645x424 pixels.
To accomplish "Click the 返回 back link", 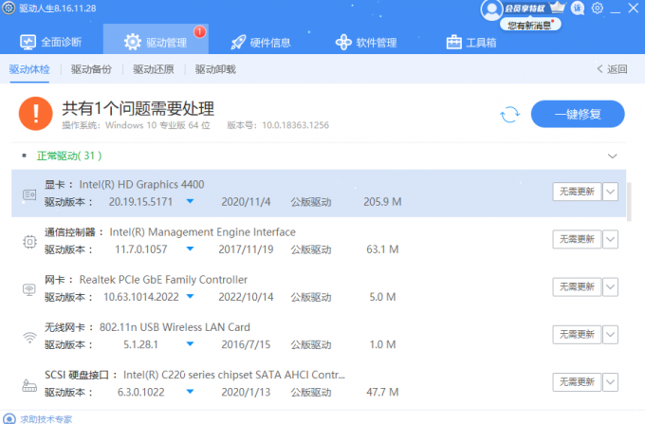I will coord(612,69).
